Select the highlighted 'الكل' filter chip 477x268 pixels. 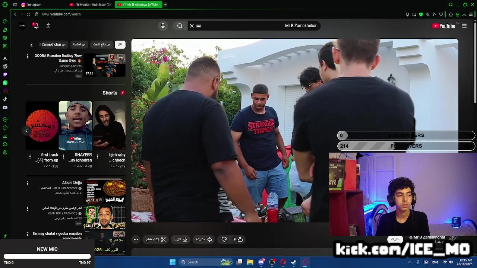pos(120,44)
